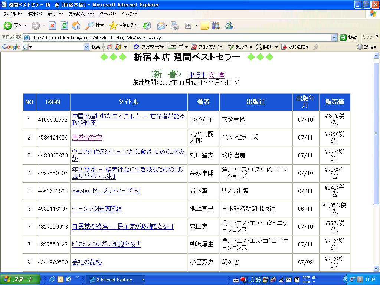The height and width of the screenshot is (285, 380).
Task: Open Google toolbar 設定 settings
Action: (x=367, y=46)
